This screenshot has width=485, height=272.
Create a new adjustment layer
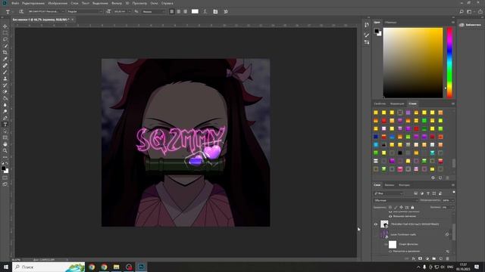click(x=427, y=258)
